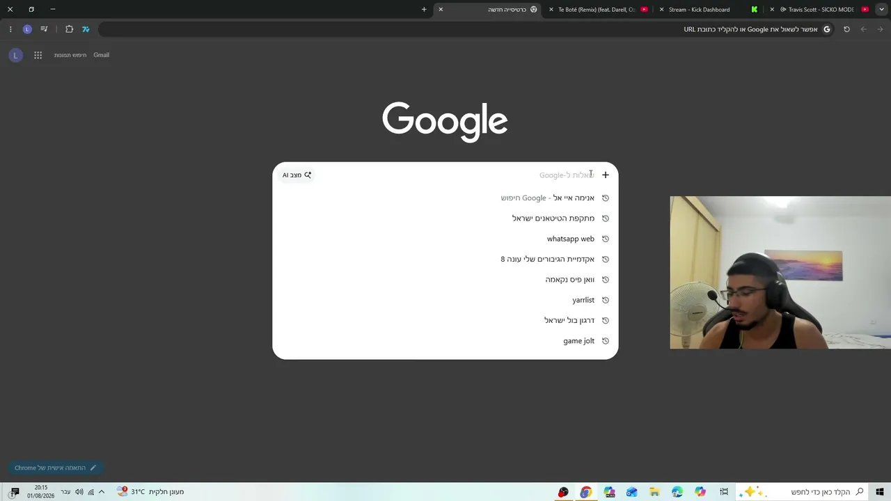
Task: Click the Google logo
Action: pyautogui.click(x=445, y=122)
